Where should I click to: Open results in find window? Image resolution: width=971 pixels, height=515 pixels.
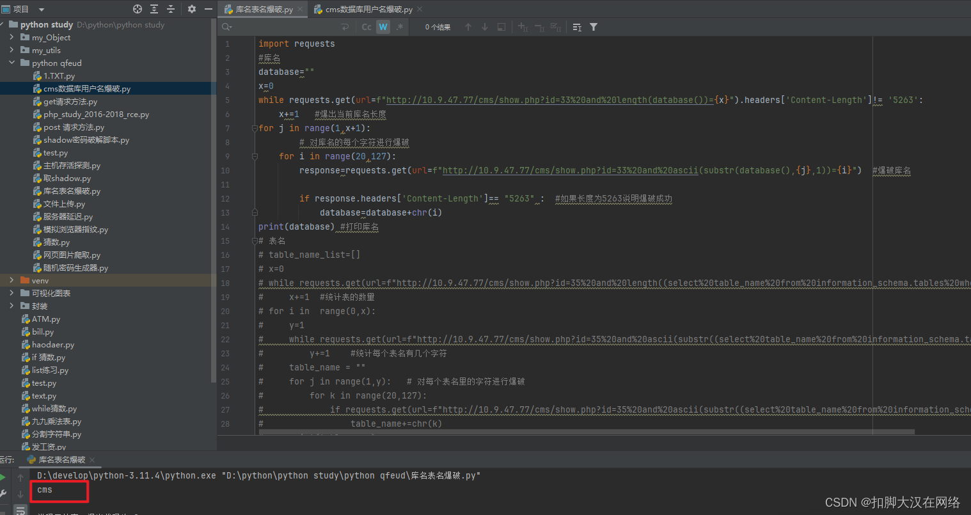tap(577, 27)
